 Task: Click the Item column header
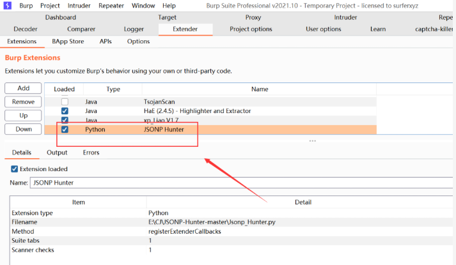[x=79, y=202]
